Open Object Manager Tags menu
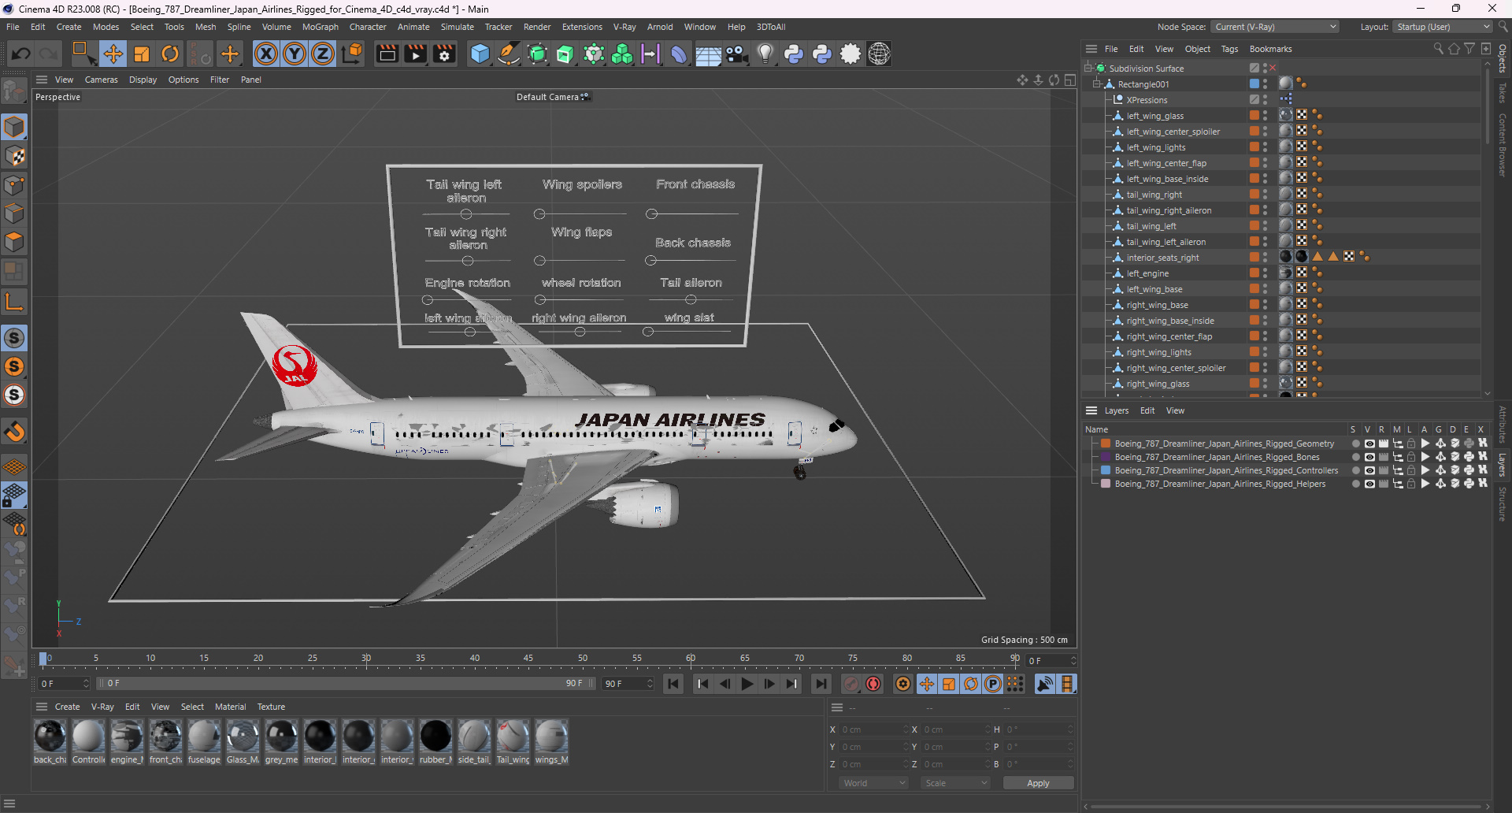This screenshot has width=1512, height=813. tap(1229, 49)
